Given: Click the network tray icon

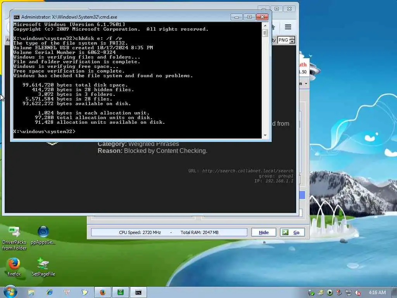Looking at the screenshot, I should [349, 293].
